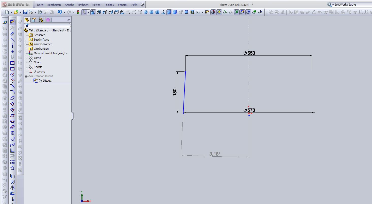Open the Undo history dropdown arrow
Viewport: 372px width, 204px height.
coord(64,12)
